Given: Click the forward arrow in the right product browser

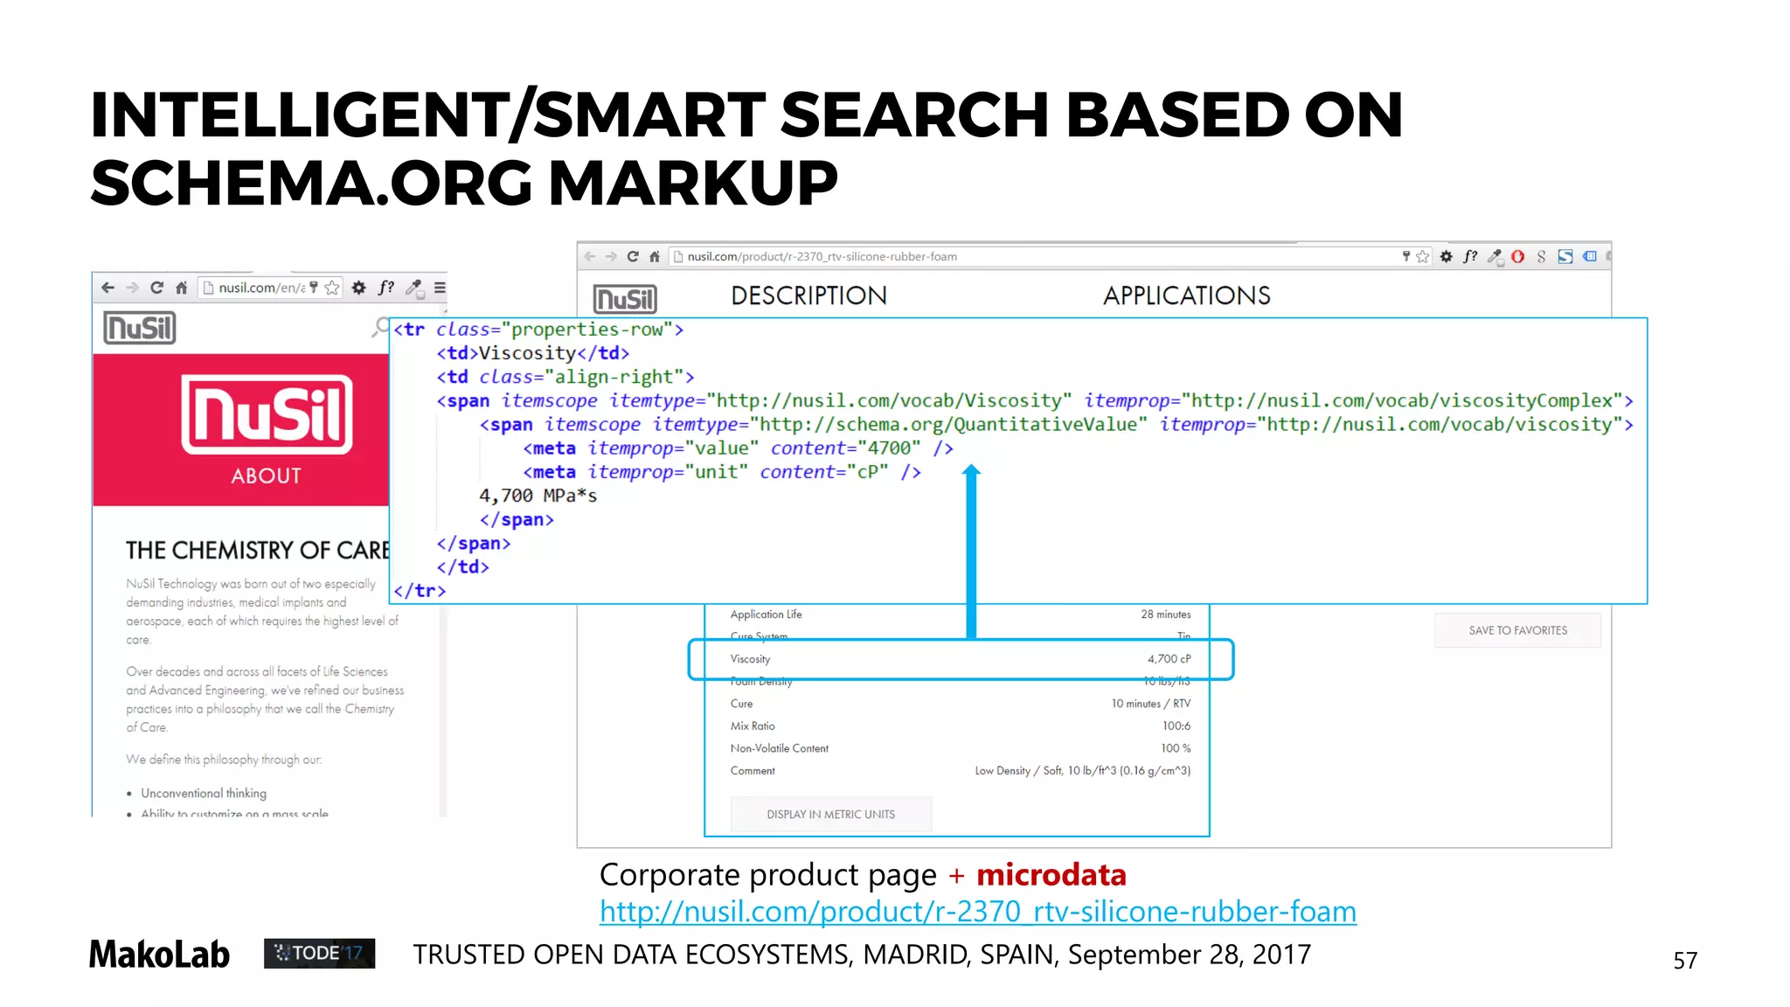Looking at the screenshot, I should 611,256.
